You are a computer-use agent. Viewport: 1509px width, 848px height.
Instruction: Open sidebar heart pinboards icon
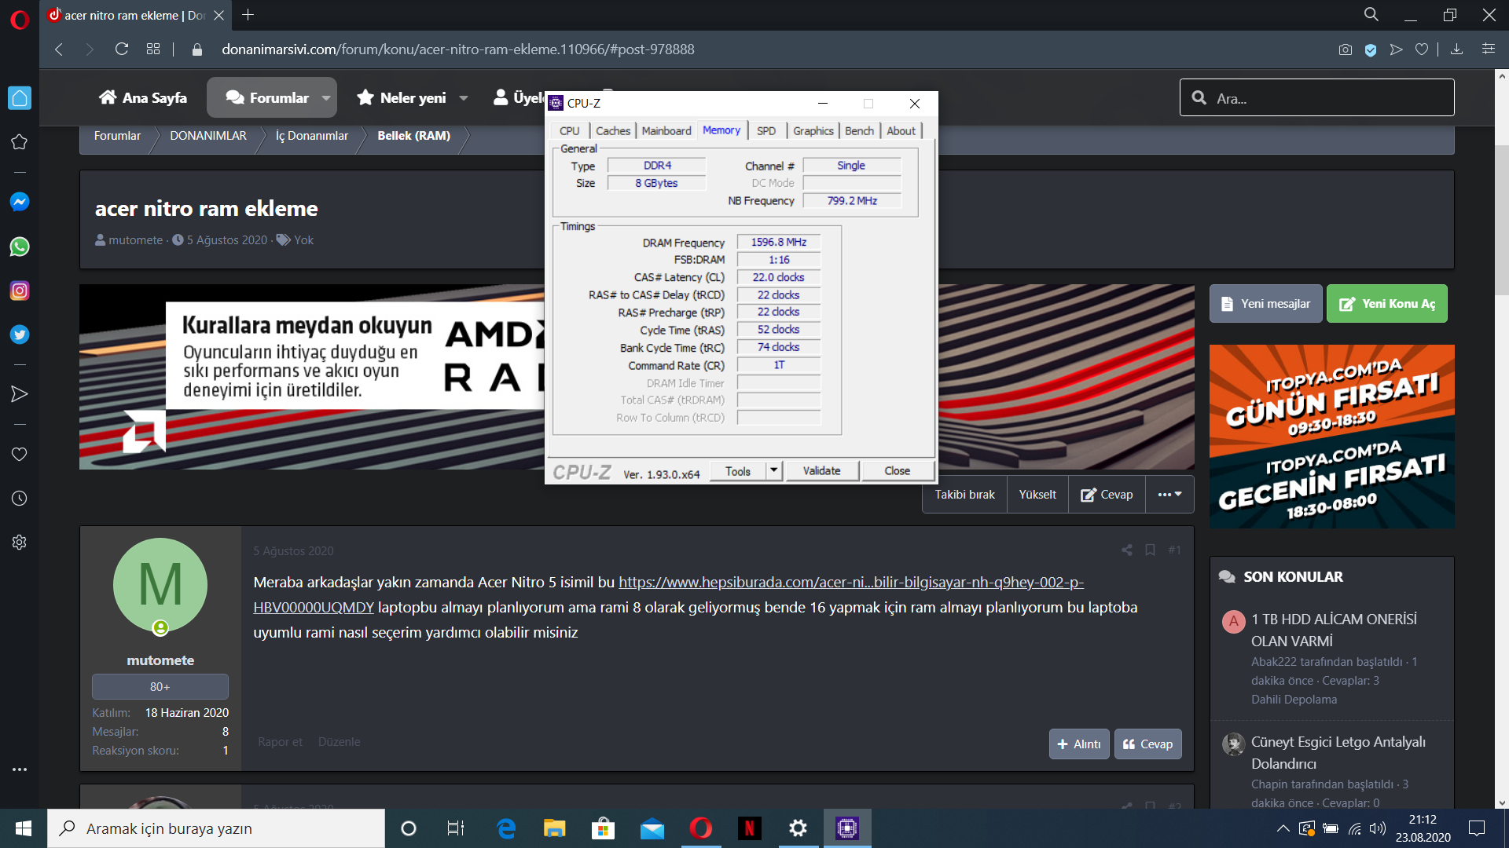point(20,455)
